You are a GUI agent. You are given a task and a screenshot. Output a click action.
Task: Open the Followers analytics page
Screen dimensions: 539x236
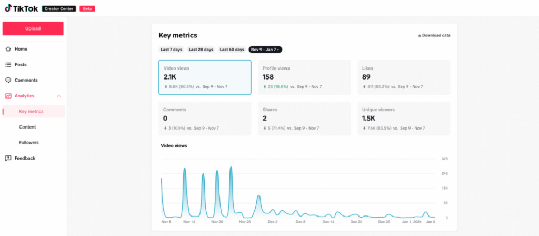tap(28, 142)
